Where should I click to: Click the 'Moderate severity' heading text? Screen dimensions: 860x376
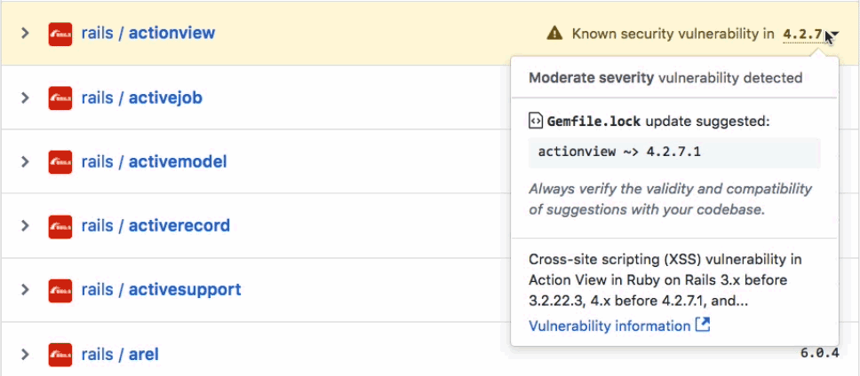[x=592, y=78]
